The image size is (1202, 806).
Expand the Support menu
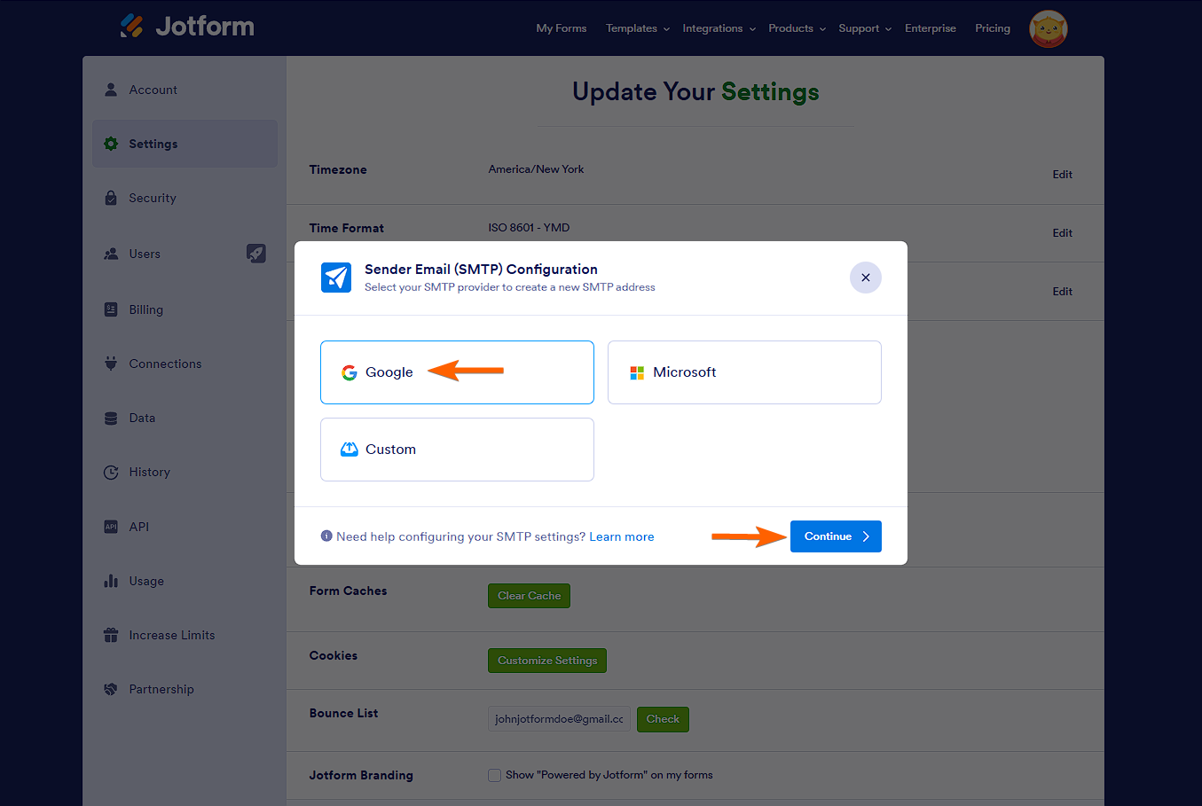coord(865,28)
